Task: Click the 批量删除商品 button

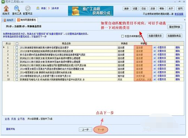Action: click(174, 36)
